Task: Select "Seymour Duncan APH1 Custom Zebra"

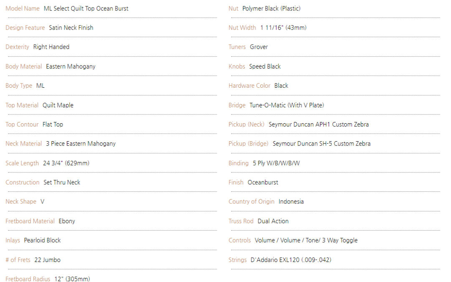Action: tap(319, 124)
